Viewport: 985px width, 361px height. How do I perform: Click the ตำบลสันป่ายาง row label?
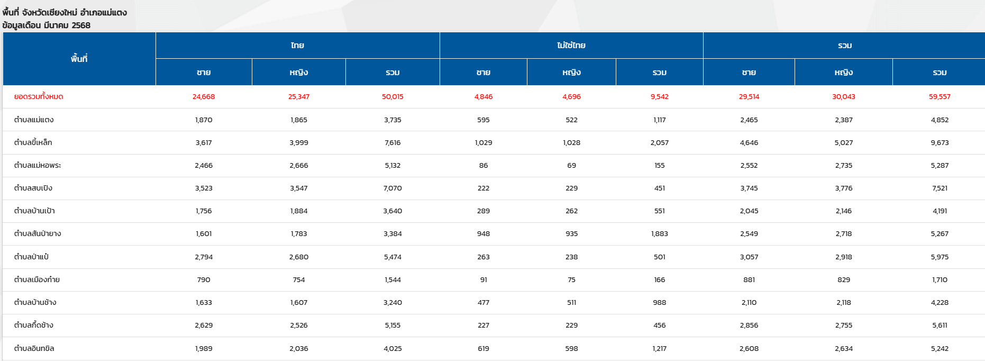(x=38, y=233)
